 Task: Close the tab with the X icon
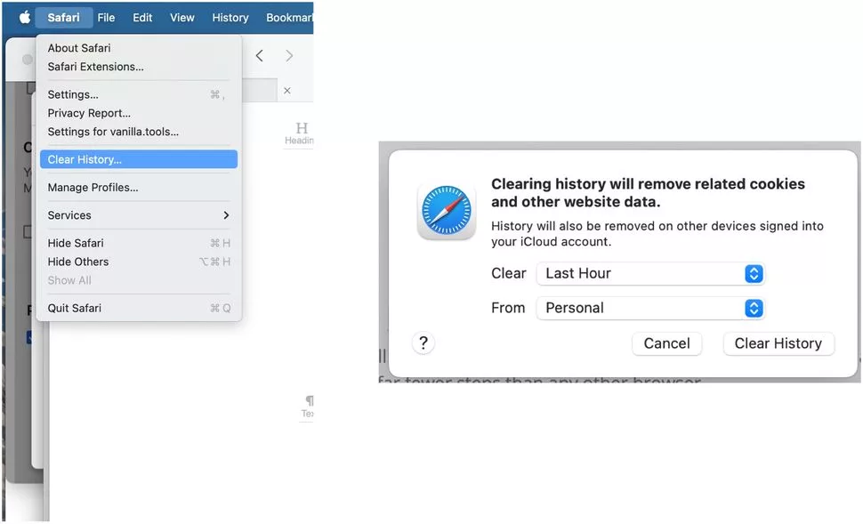[287, 91]
